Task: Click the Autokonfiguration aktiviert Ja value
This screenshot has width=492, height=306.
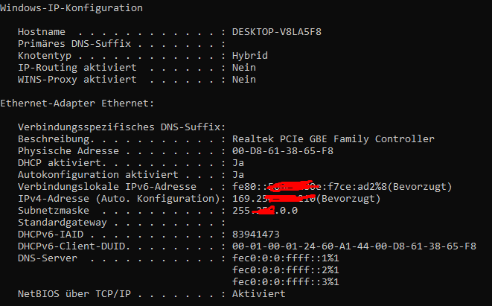Action: click(x=238, y=175)
